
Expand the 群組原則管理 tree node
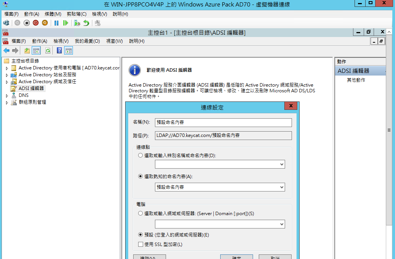click(x=7, y=103)
